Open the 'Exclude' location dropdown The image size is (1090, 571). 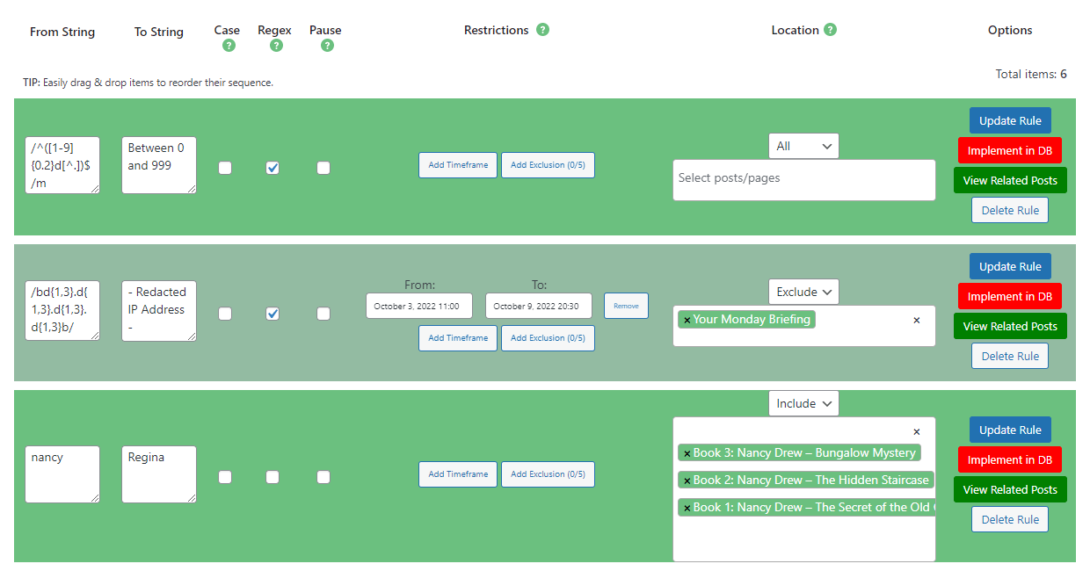tap(803, 293)
